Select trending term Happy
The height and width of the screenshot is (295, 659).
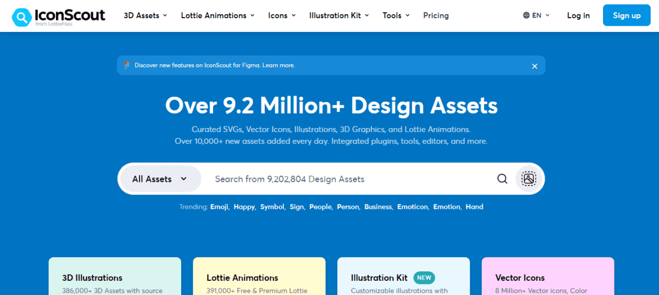[x=245, y=207]
